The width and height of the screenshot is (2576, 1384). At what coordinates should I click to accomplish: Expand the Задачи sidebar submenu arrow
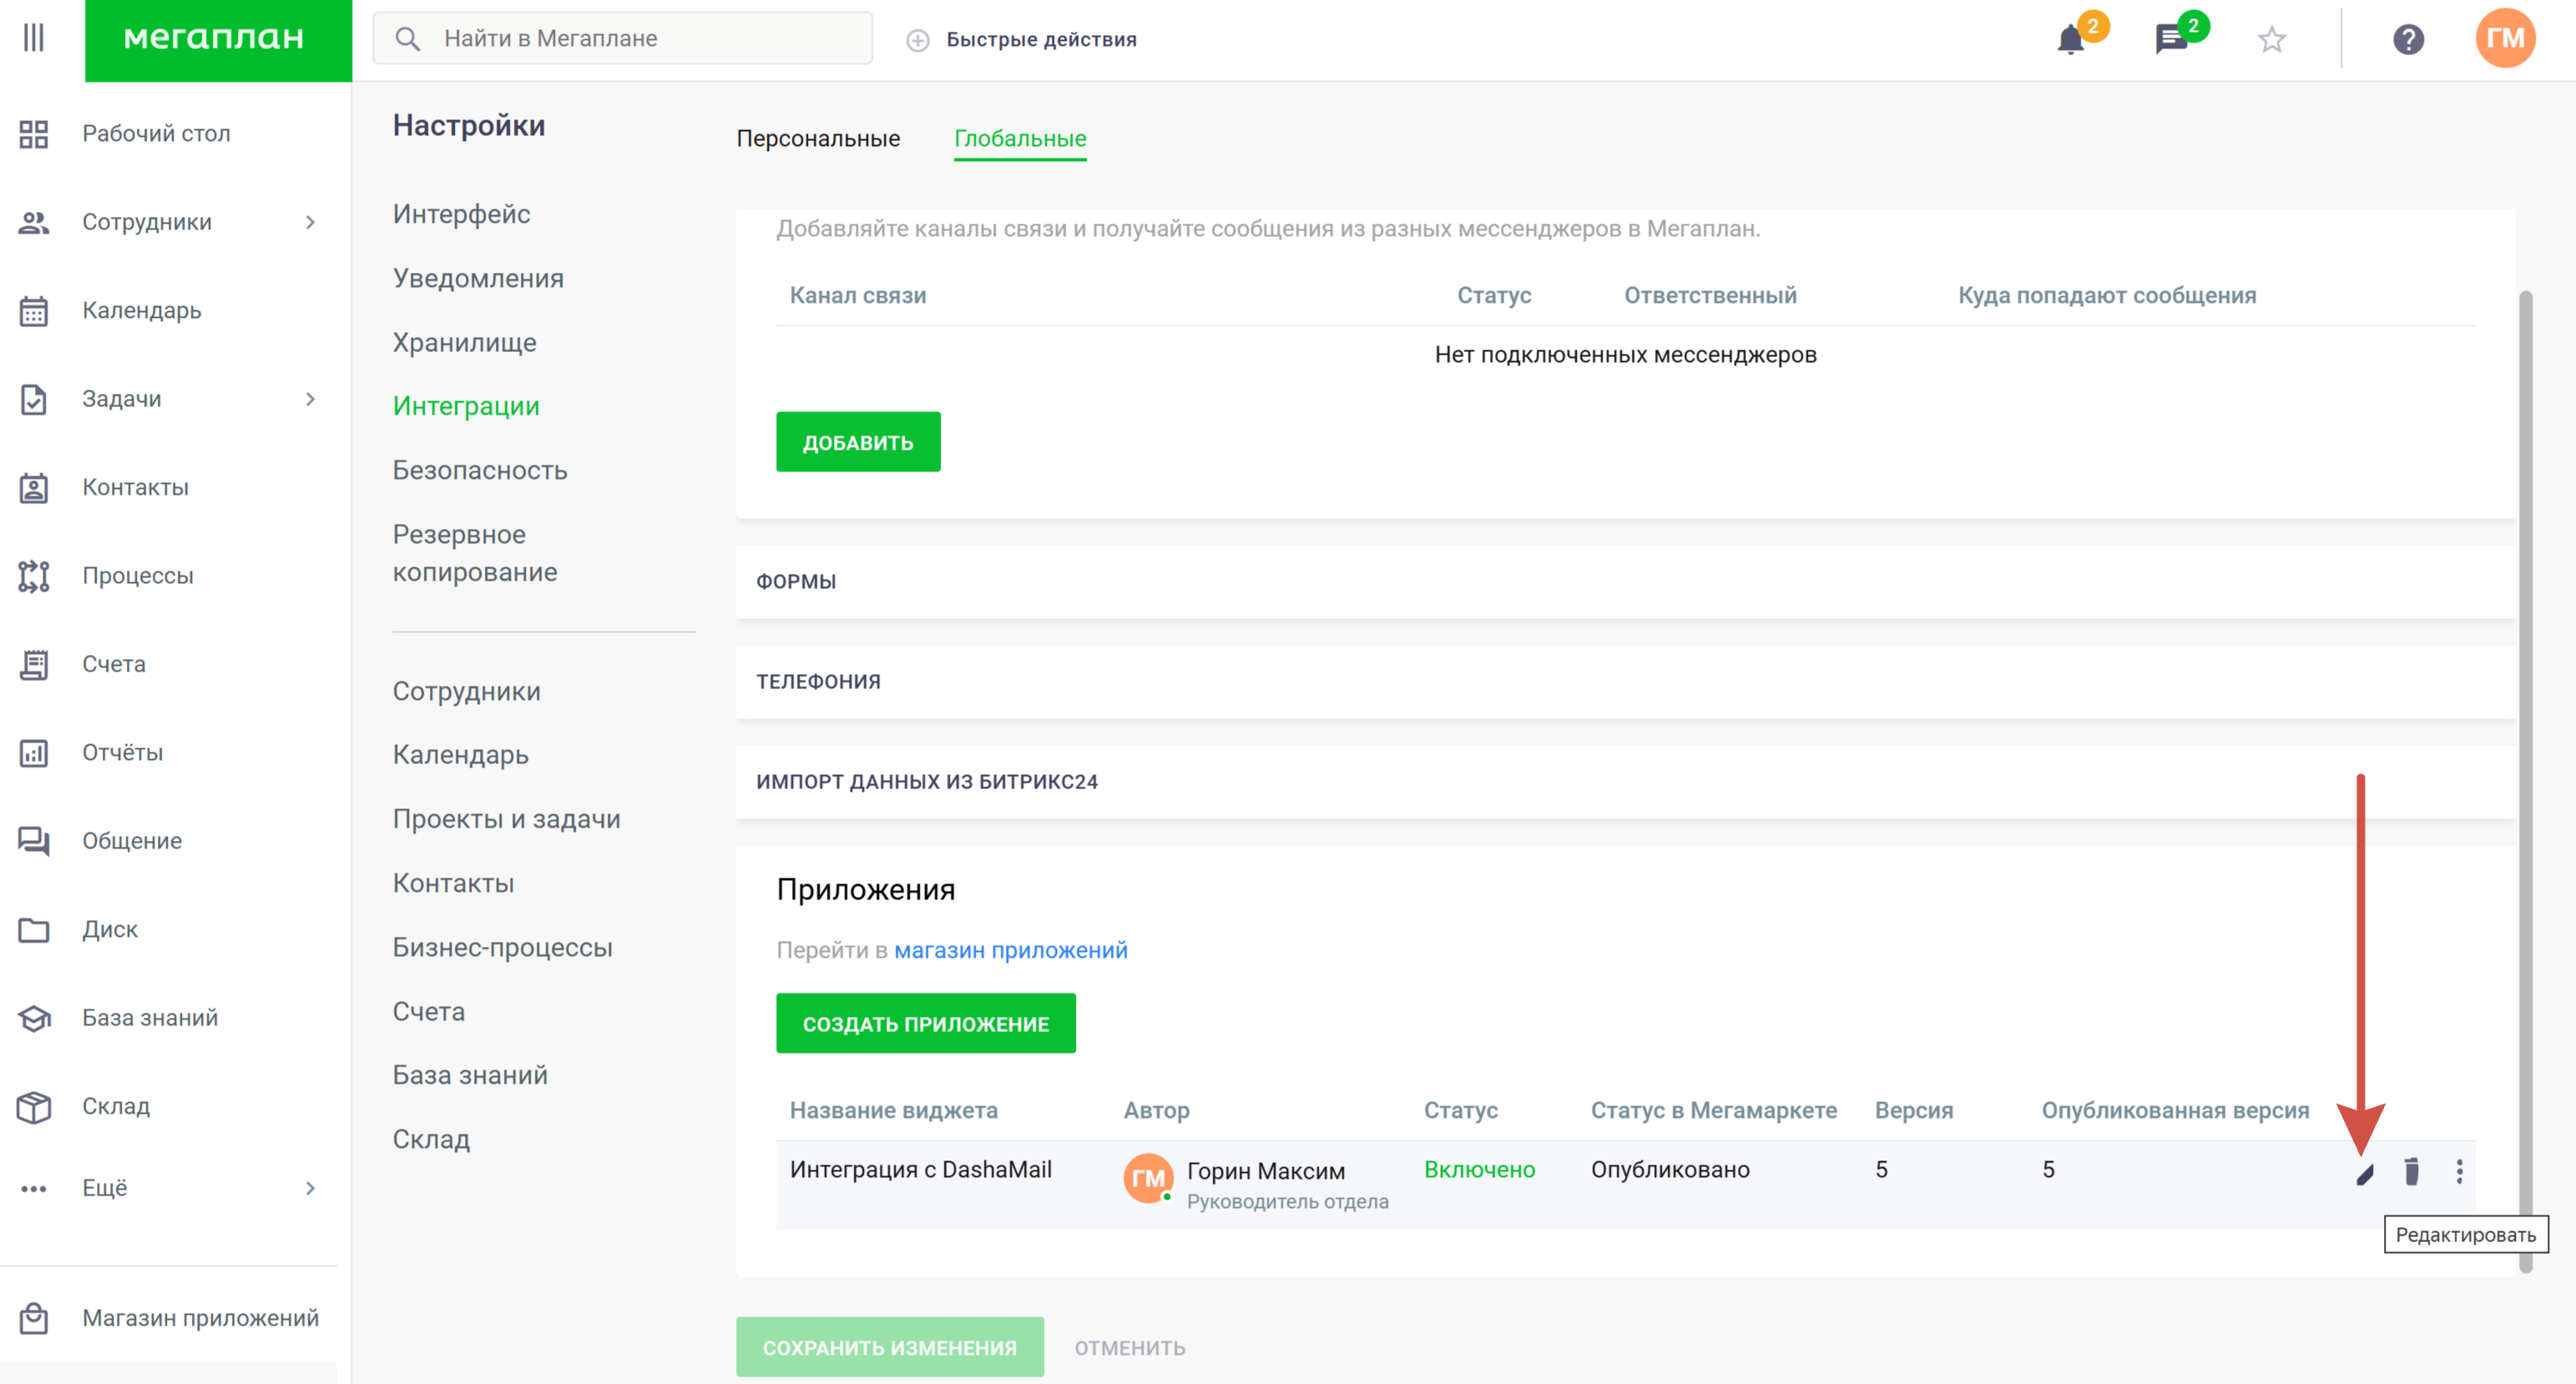(310, 399)
